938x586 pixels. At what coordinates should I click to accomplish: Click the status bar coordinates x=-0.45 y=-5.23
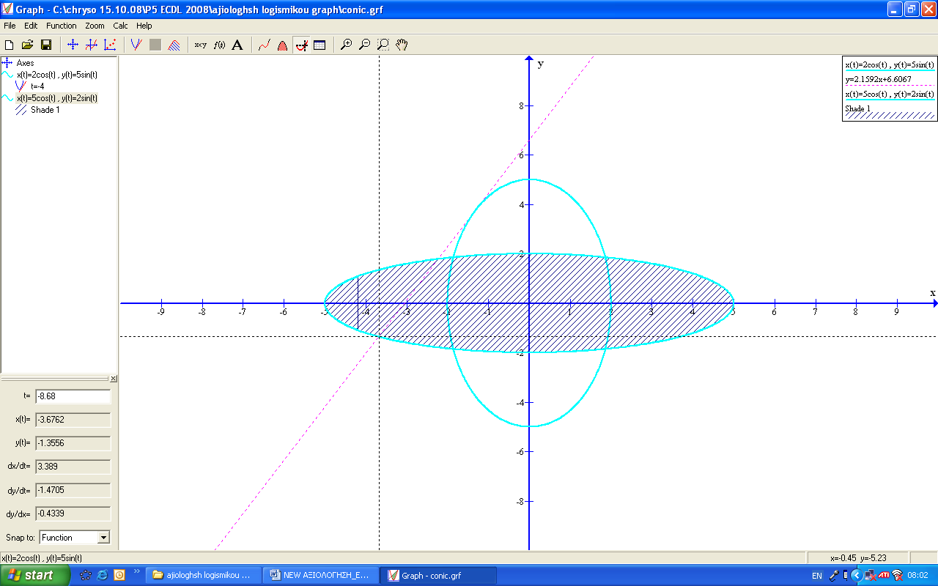click(x=858, y=558)
